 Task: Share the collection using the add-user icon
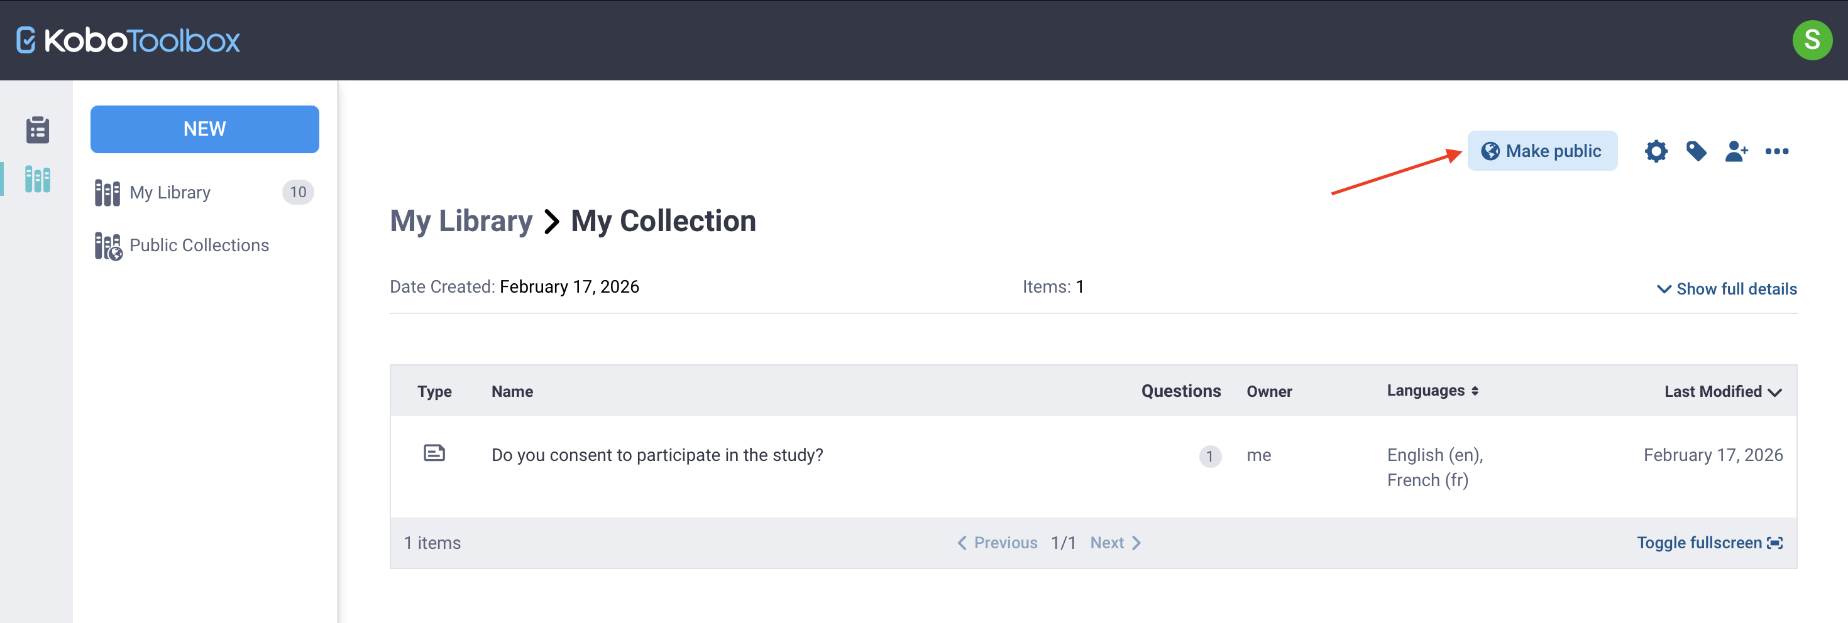[1737, 151]
